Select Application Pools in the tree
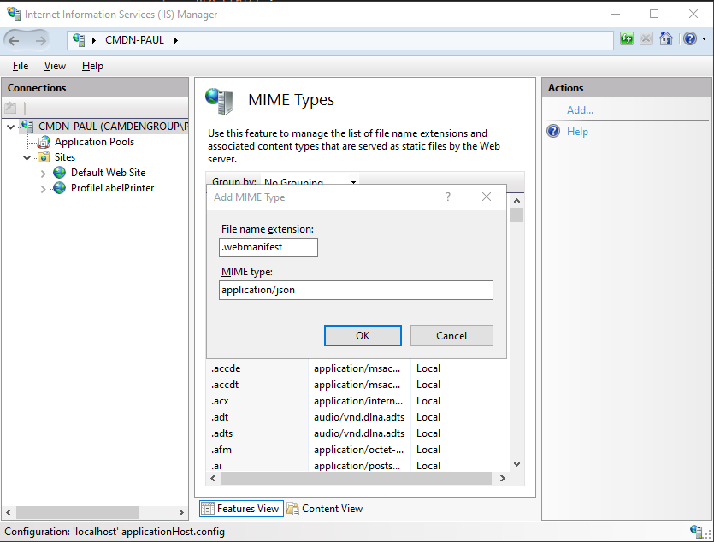Screen dimensions: 714x542 94,142
